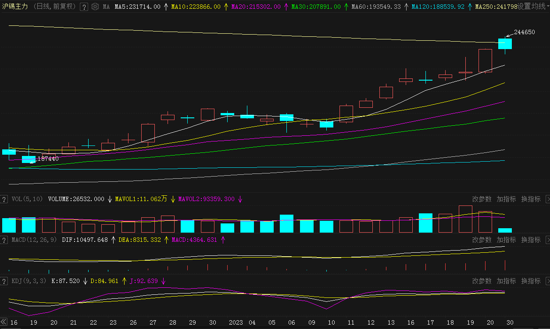This screenshot has height=329, width=550.
Task: Close the VOL indicator panel
Action: point(547,199)
